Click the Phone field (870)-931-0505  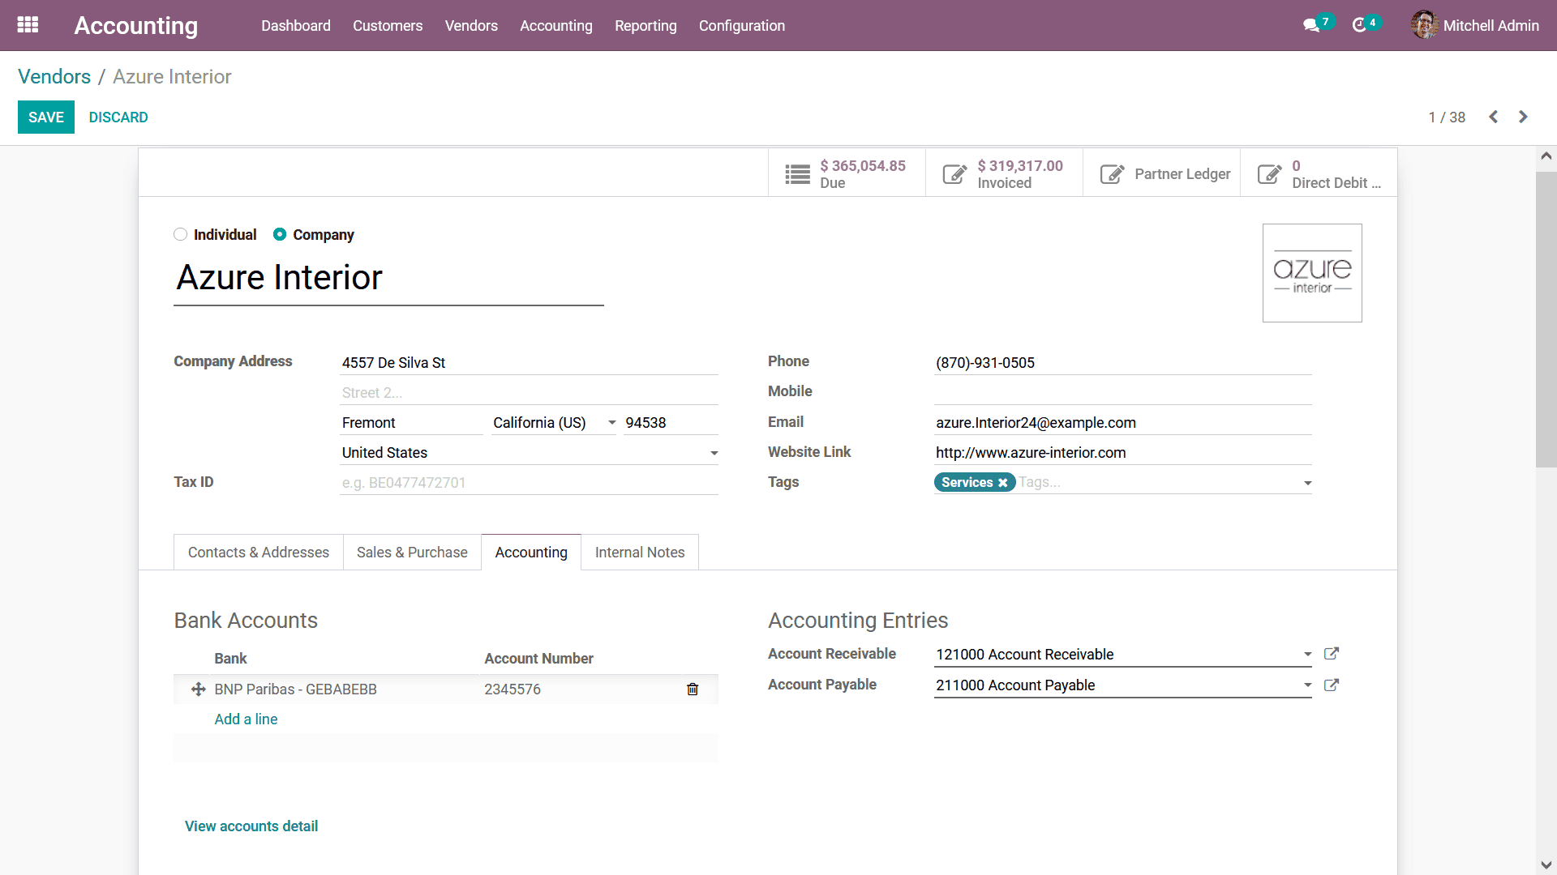click(1122, 363)
